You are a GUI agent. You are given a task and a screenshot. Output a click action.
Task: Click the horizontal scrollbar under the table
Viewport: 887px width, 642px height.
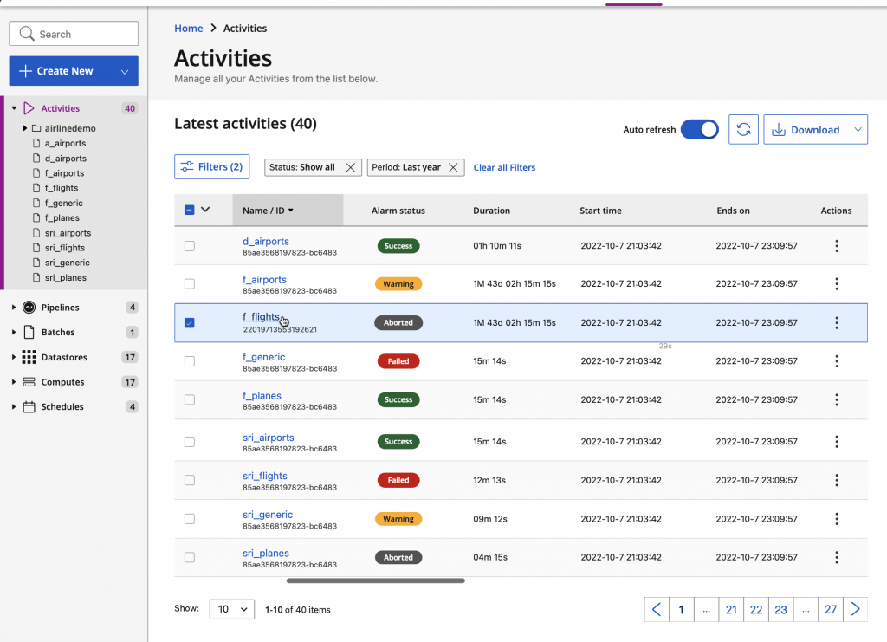pos(375,580)
